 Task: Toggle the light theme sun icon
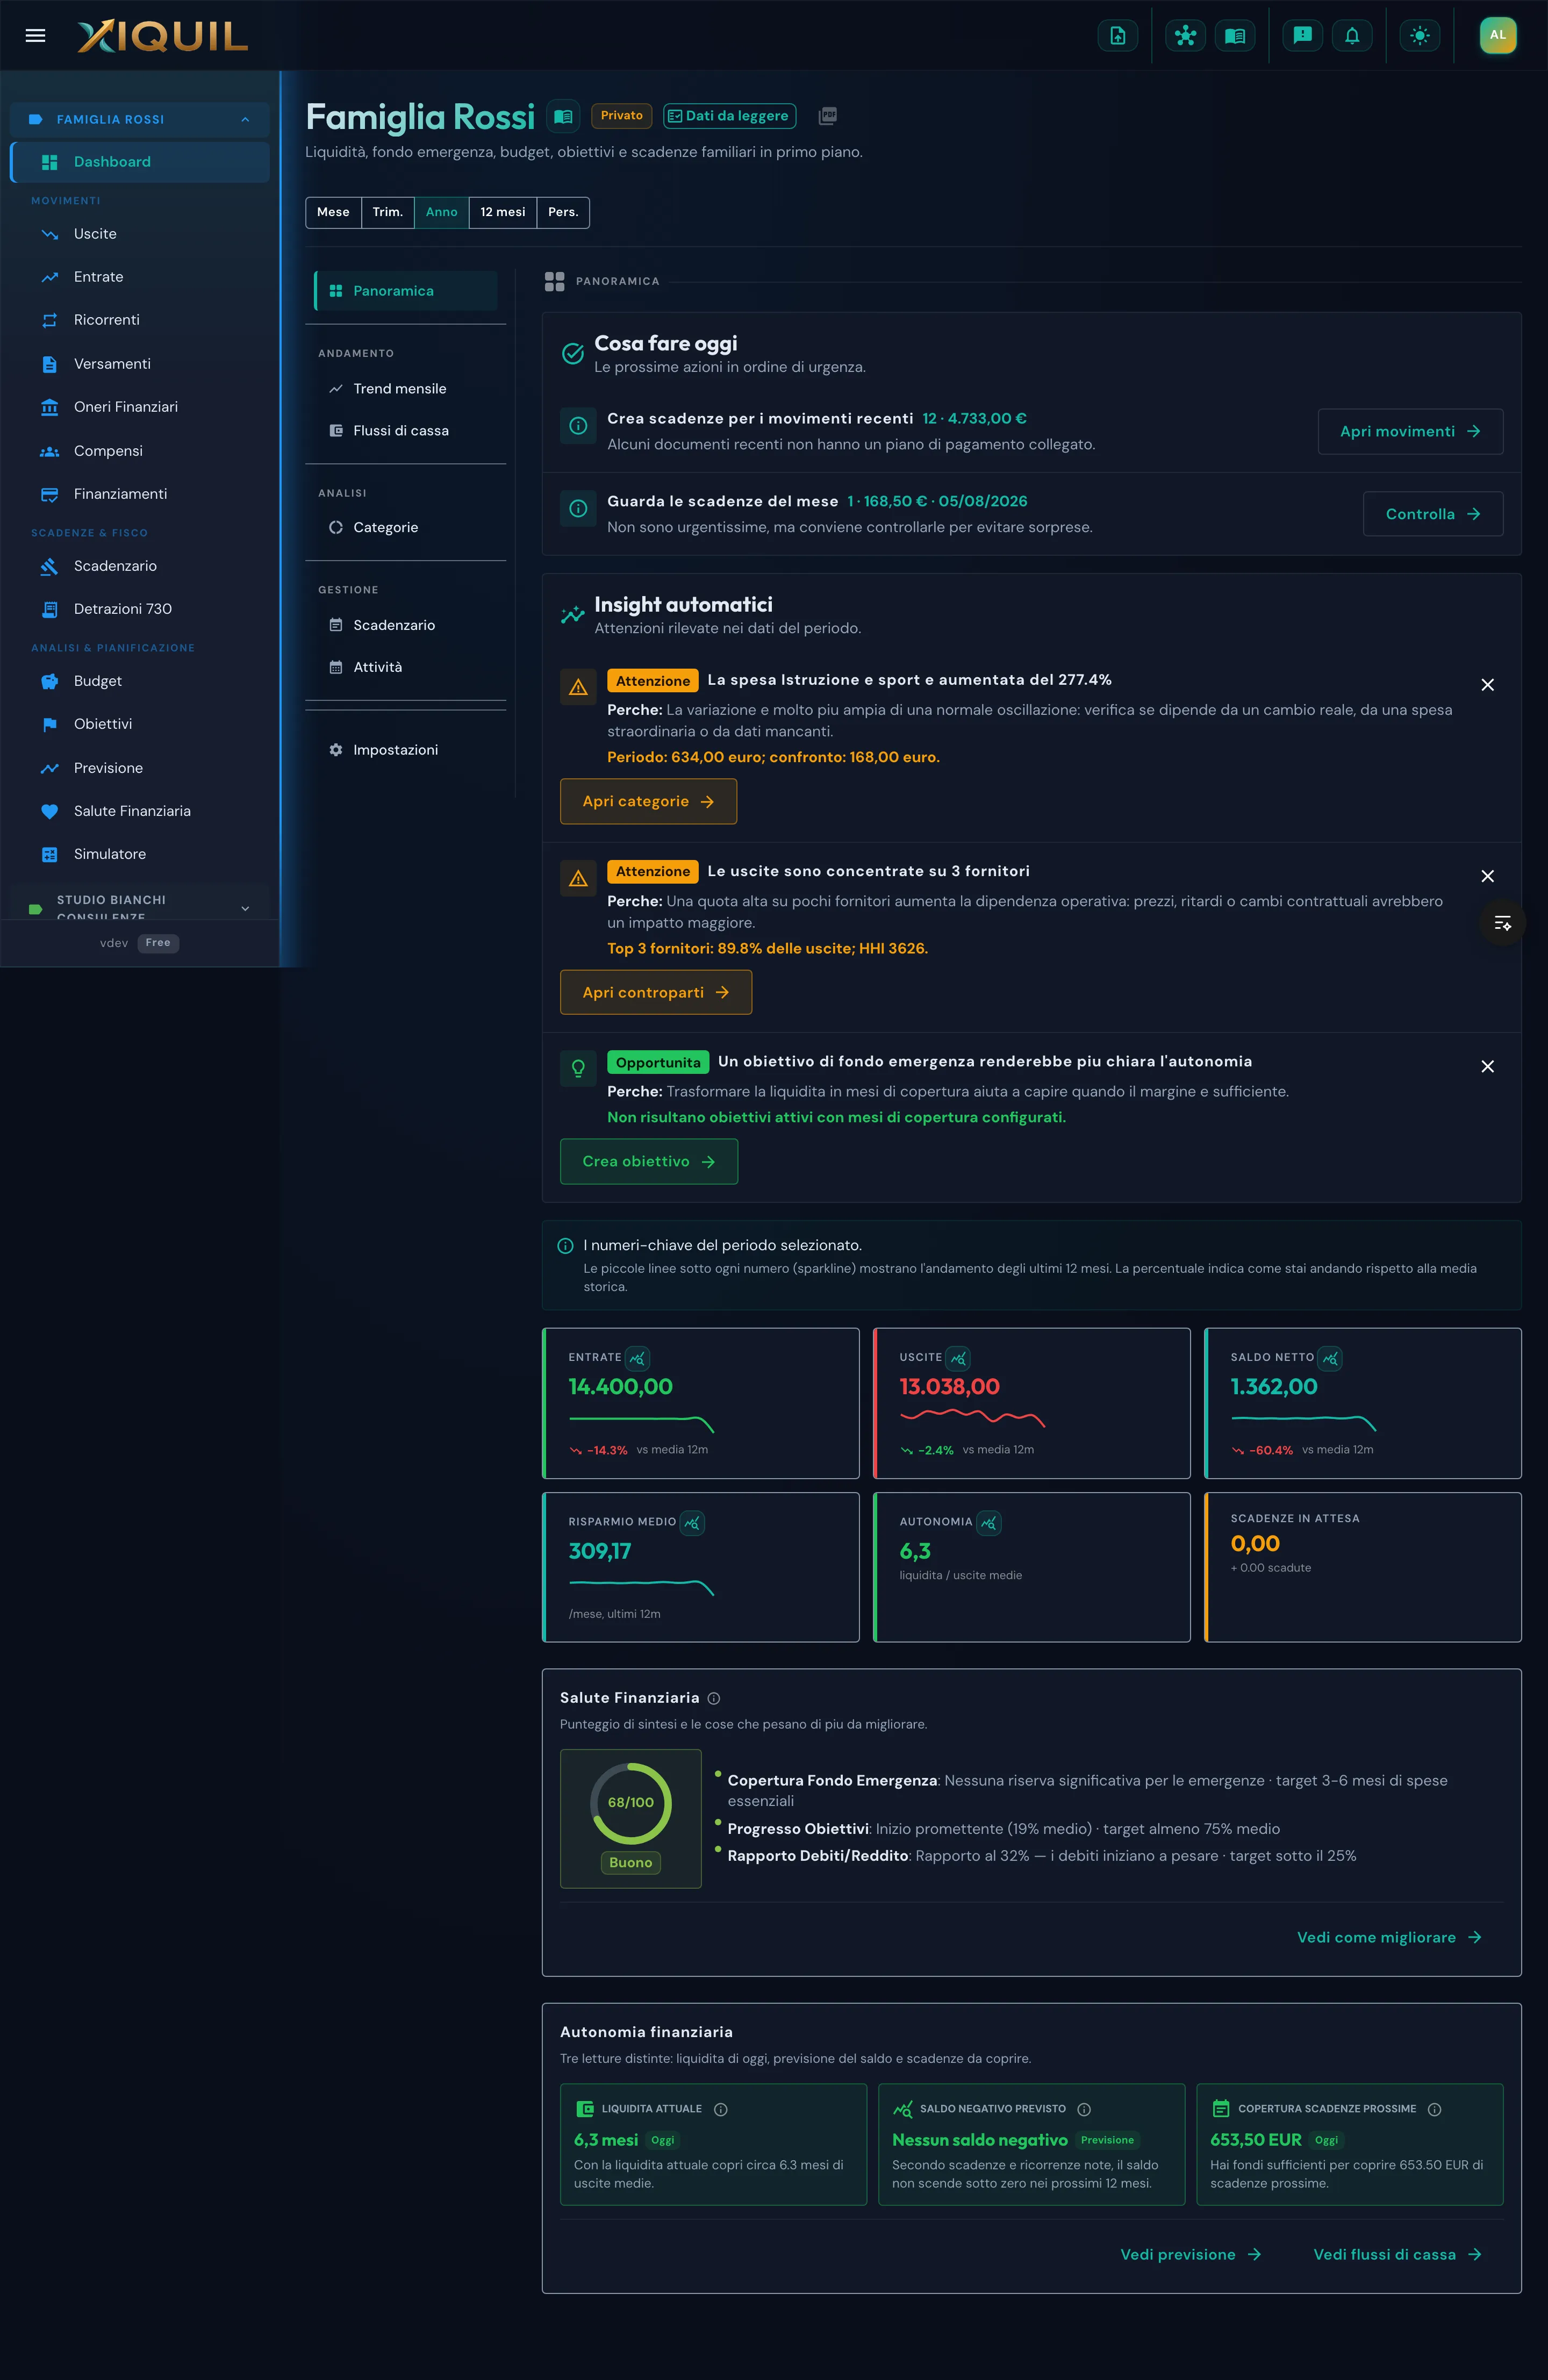(x=1419, y=36)
